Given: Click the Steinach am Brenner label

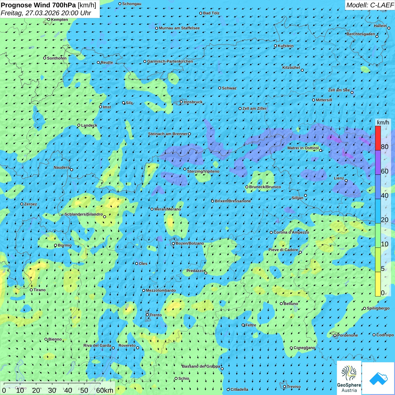Looking at the screenshot, I should pos(168,134).
